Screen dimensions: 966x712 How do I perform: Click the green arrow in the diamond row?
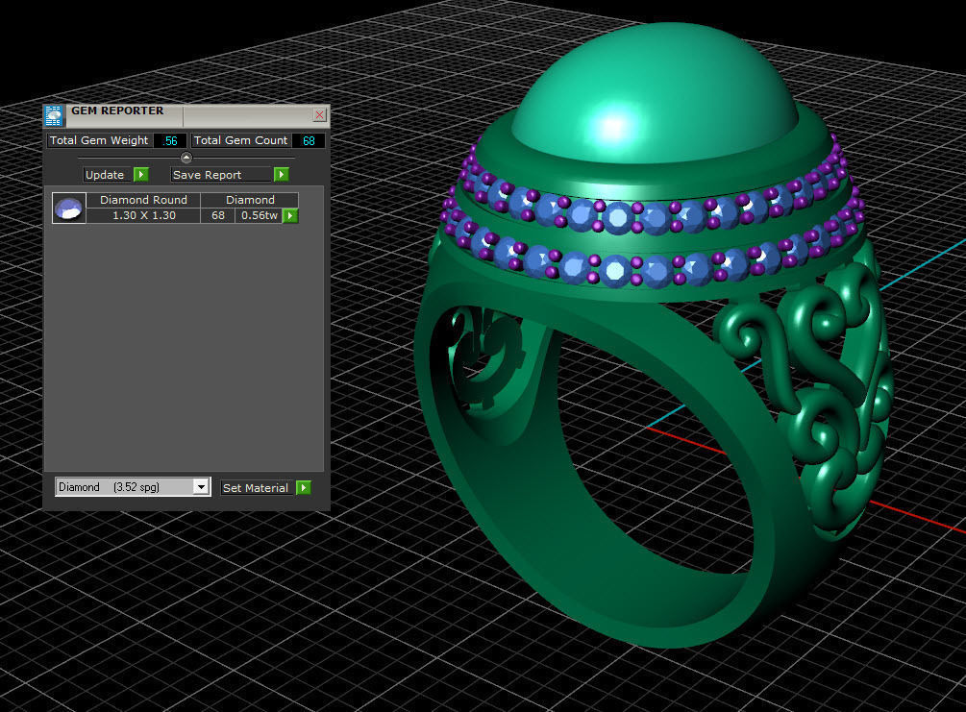coord(290,216)
